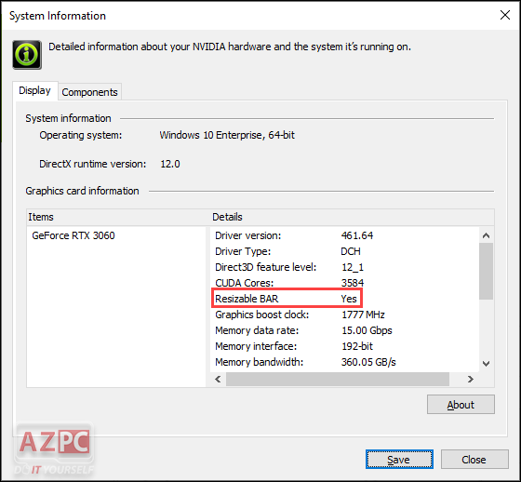Select the Memory interface row
Viewport: 521px width, 482px height.
pos(345,346)
